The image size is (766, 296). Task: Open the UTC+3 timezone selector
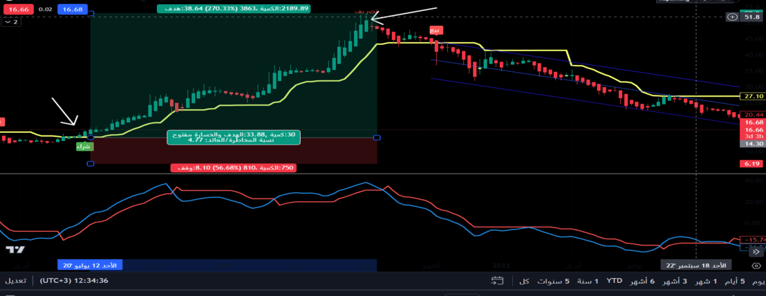[73, 281]
